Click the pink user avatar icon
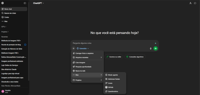 click(3, 91)
